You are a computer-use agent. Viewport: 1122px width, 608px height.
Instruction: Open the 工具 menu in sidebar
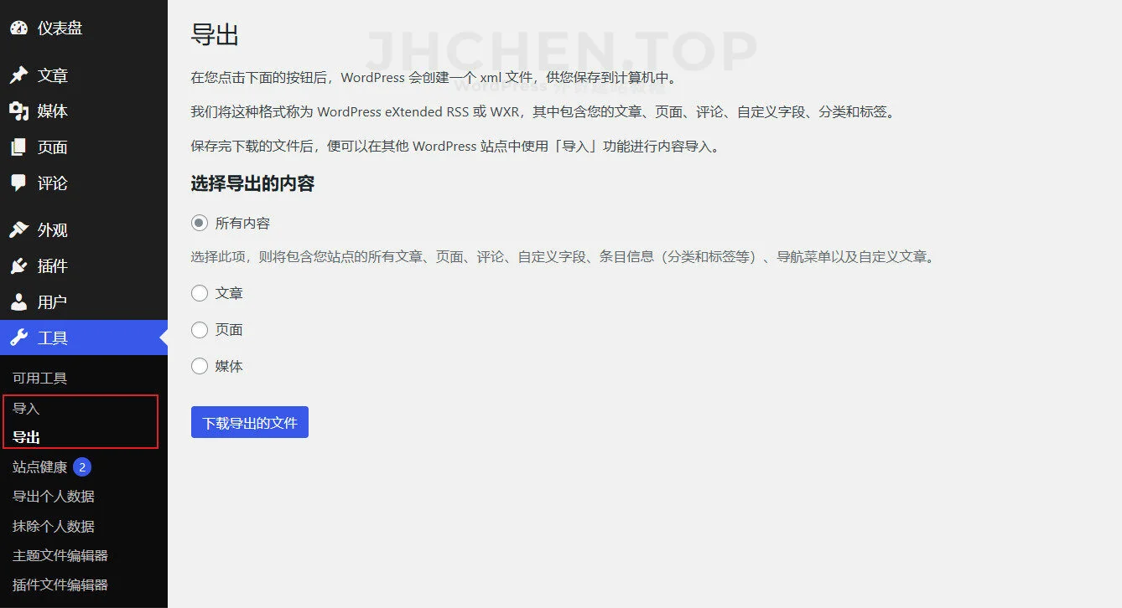(53, 337)
